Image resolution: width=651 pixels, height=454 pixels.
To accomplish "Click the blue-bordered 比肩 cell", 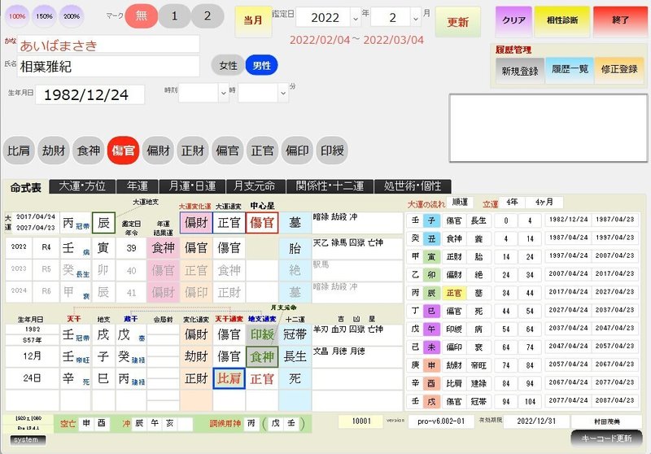I will [229, 378].
